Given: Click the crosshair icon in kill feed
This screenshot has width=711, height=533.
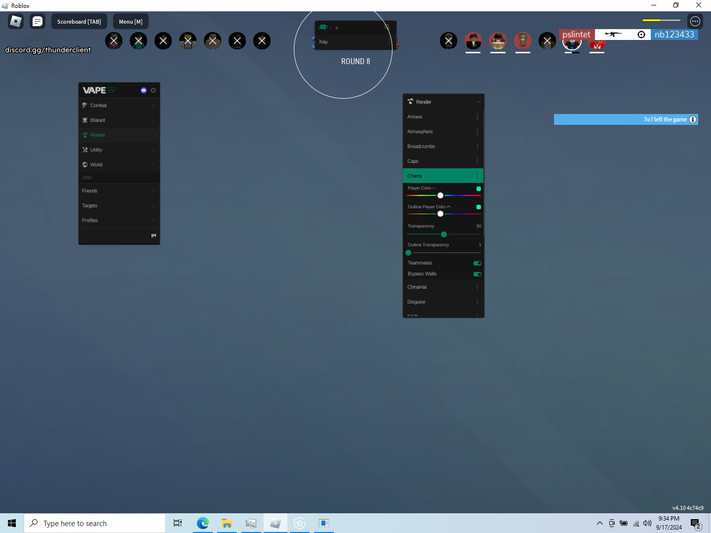Looking at the screenshot, I should [x=641, y=35].
